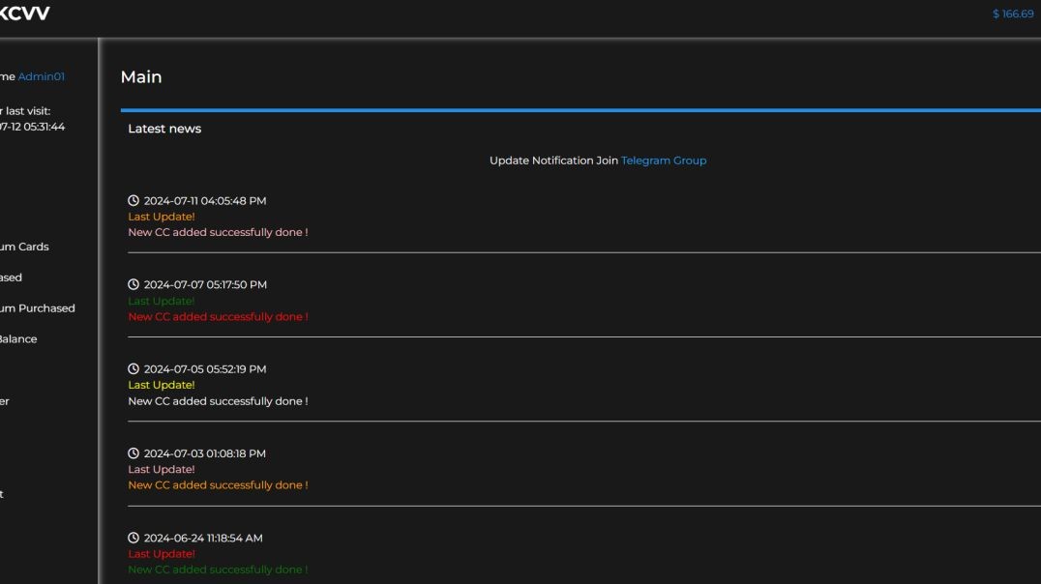1041x584 pixels.
Task: Click the orange news message under 2024-07-03
Action: [x=218, y=485]
